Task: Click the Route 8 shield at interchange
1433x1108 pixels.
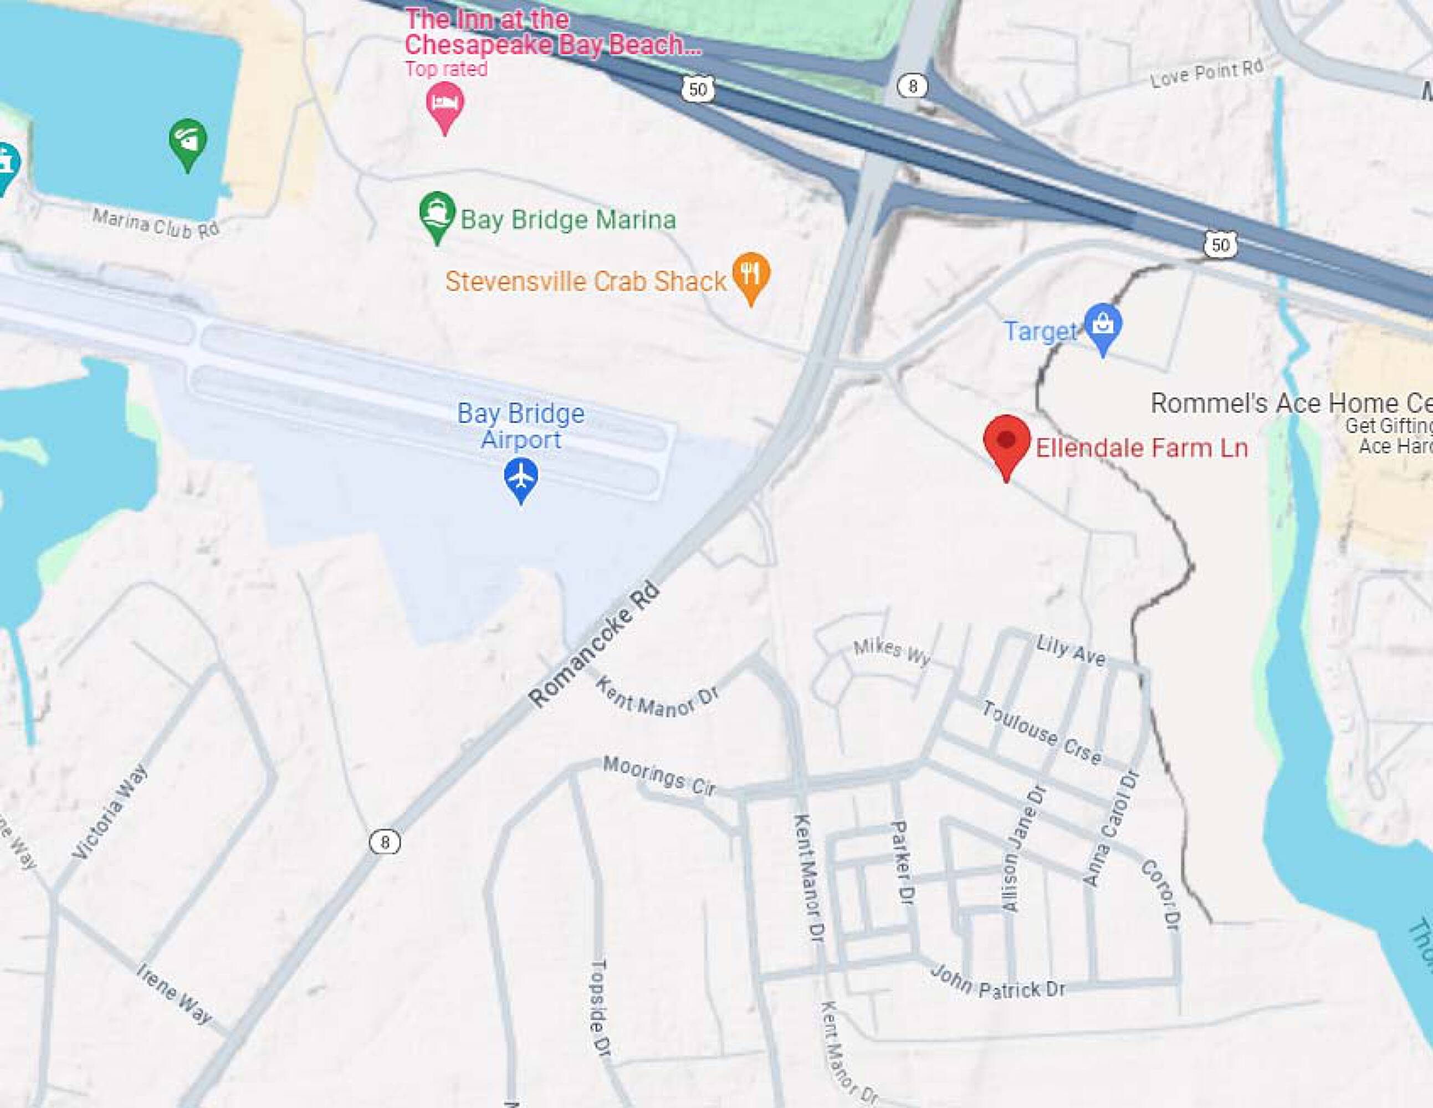Action: 912,86
